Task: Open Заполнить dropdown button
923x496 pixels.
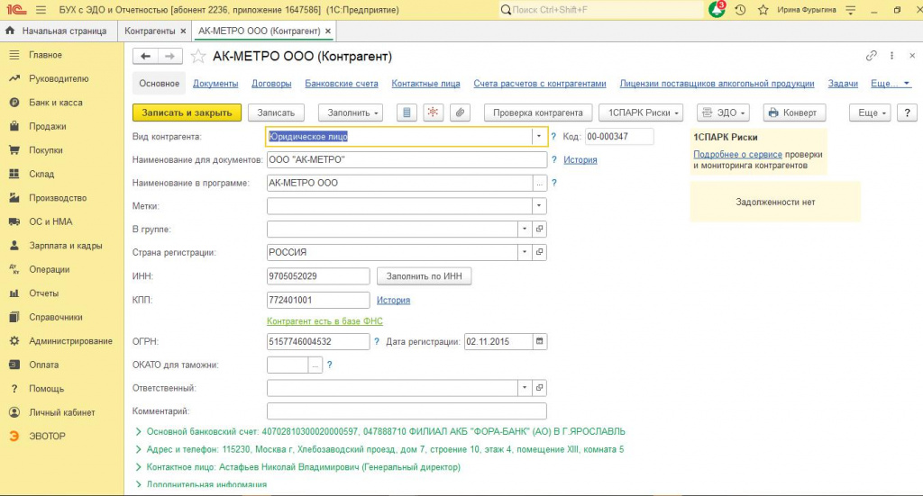Action: click(351, 113)
